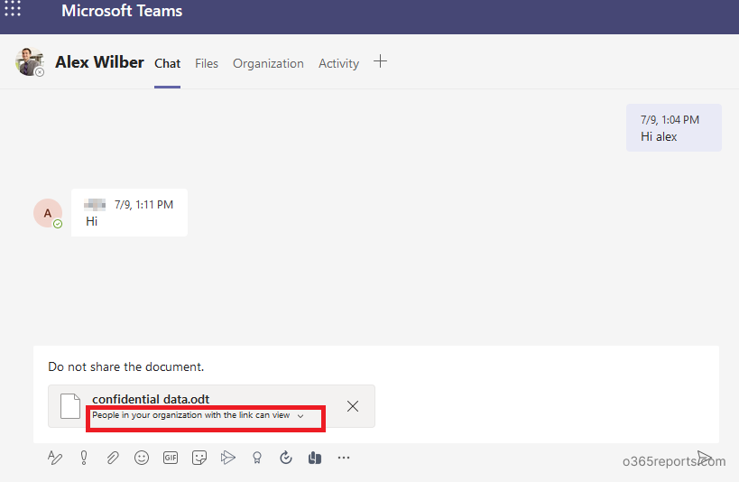Click the received 'Hi' message
Screen dimensions: 739x482
point(129,213)
